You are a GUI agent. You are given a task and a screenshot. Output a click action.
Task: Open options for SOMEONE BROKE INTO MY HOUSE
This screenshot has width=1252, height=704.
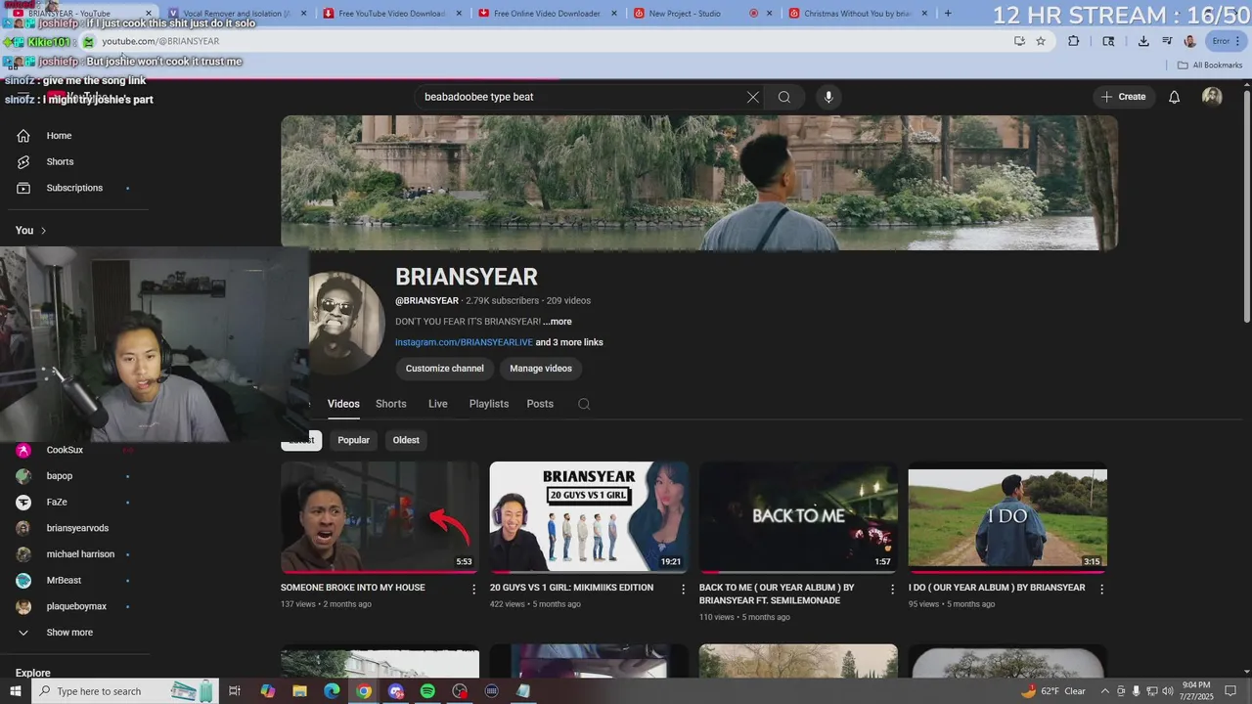pos(473,590)
